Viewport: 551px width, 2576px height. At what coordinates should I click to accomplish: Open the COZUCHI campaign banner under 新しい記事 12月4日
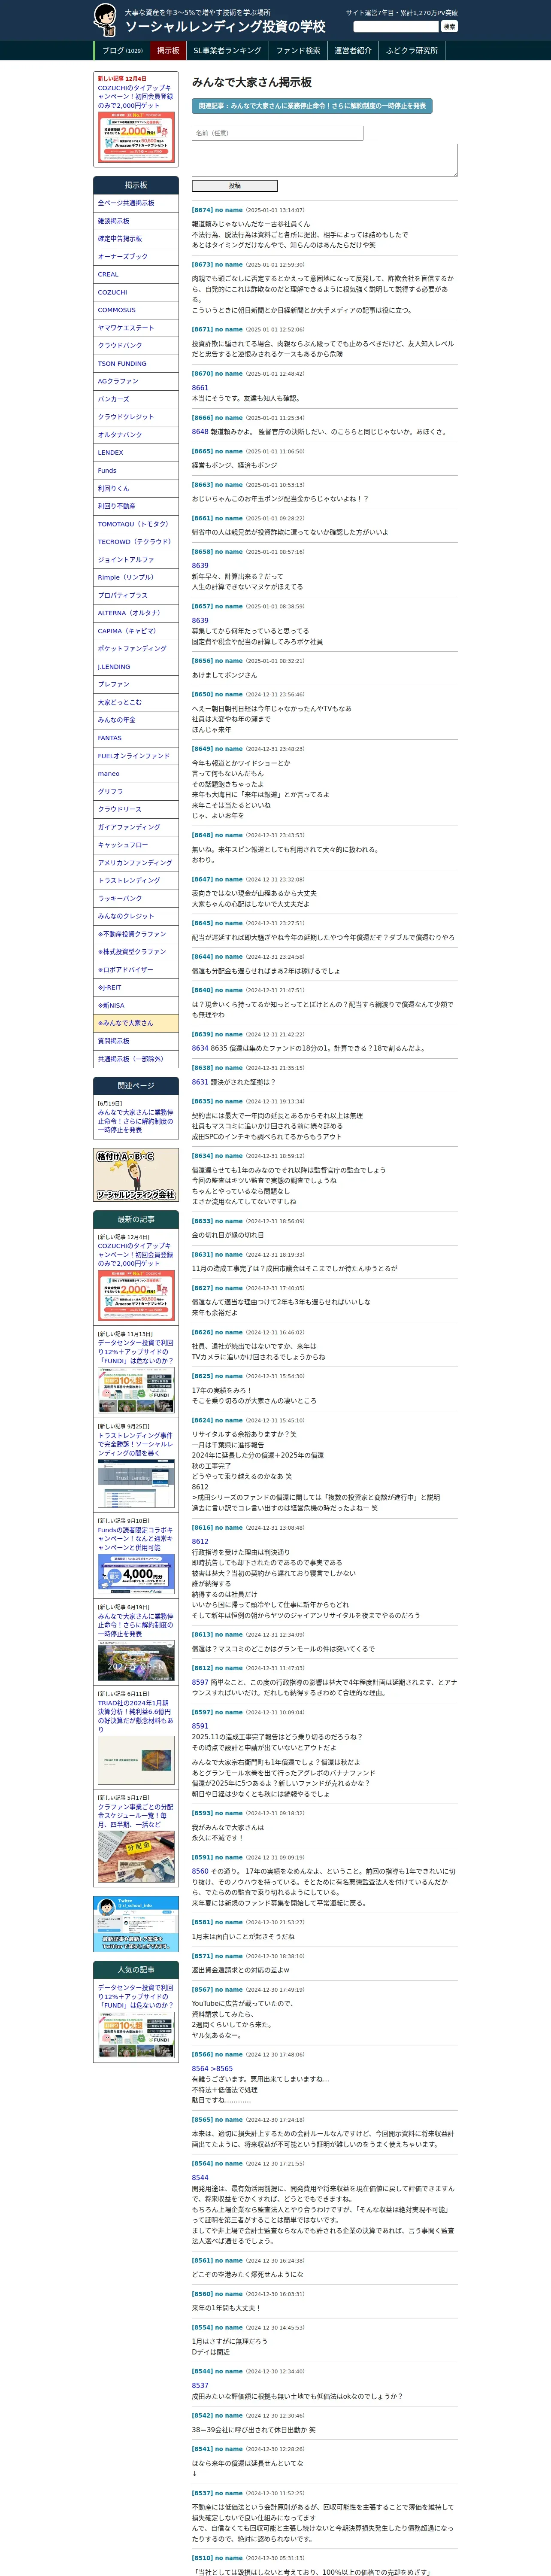[136, 138]
